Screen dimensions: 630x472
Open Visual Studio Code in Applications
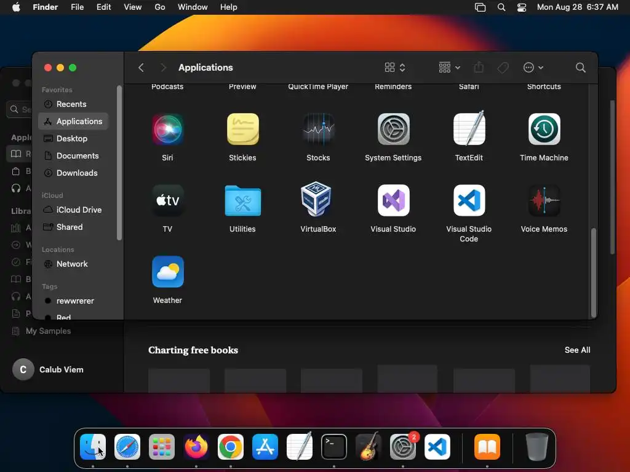click(469, 200)
